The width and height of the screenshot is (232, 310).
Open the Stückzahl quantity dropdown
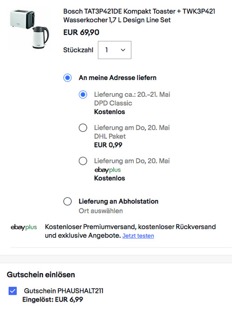pyautogui.click(x=115, y=50)
